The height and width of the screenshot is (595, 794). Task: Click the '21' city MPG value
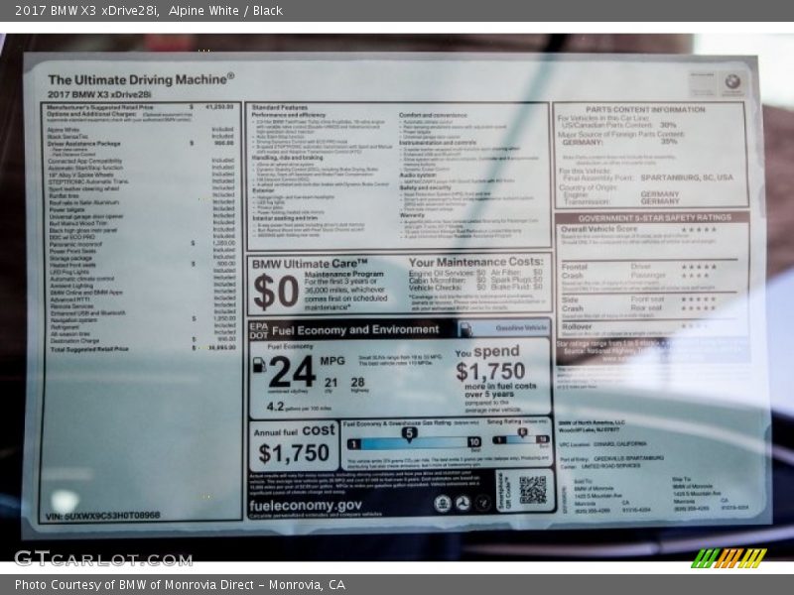pyautogui.click(x=331, y=383)
